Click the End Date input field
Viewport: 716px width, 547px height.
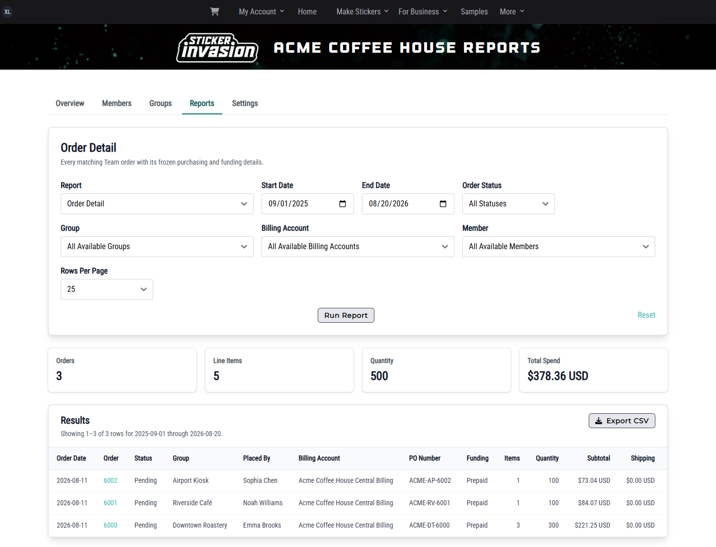click(408, 204)
